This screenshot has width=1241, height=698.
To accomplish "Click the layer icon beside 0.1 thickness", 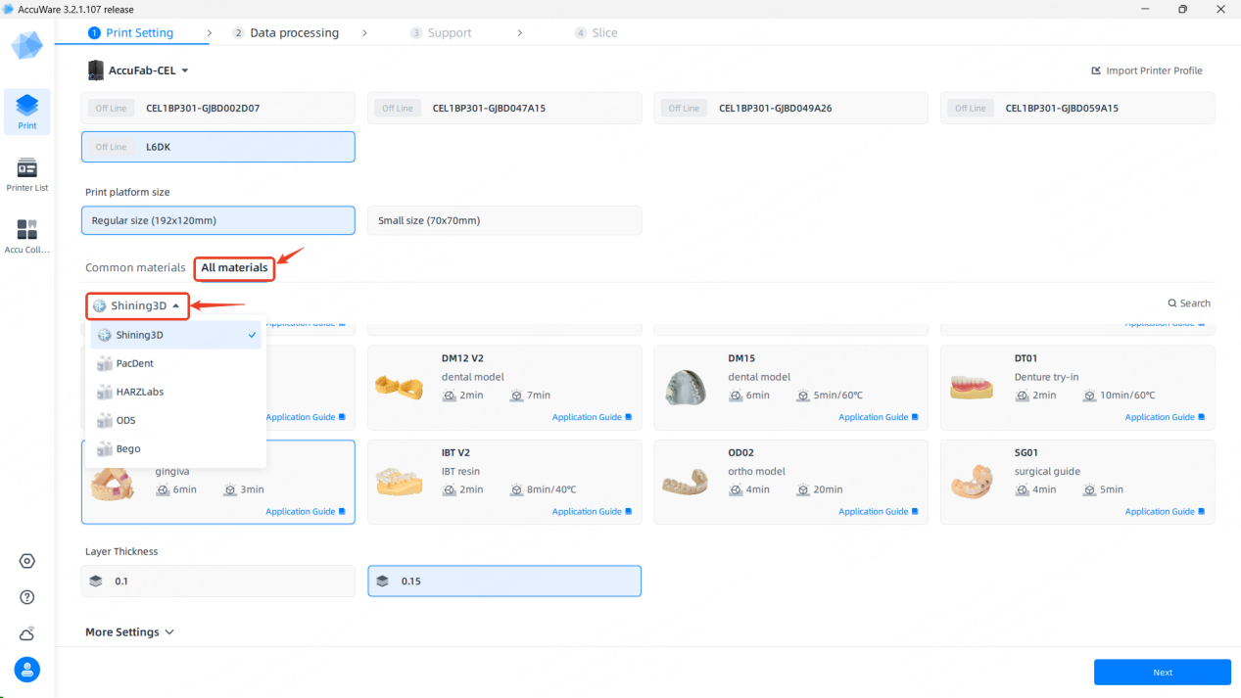I will pyautogui.click(x=95, y=581).
